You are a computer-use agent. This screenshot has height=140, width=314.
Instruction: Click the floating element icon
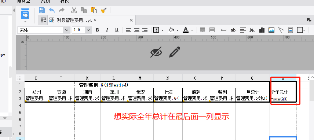[300, 30]
